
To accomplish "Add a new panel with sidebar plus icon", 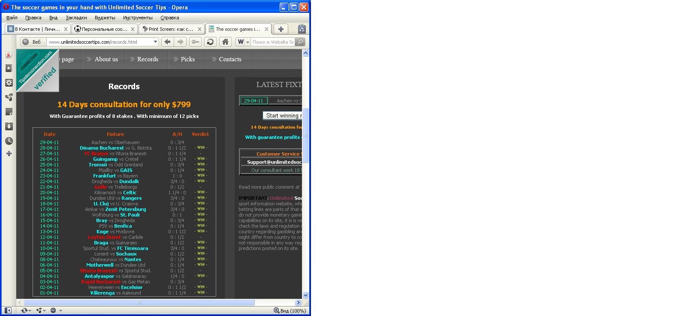I will point(9,153).
